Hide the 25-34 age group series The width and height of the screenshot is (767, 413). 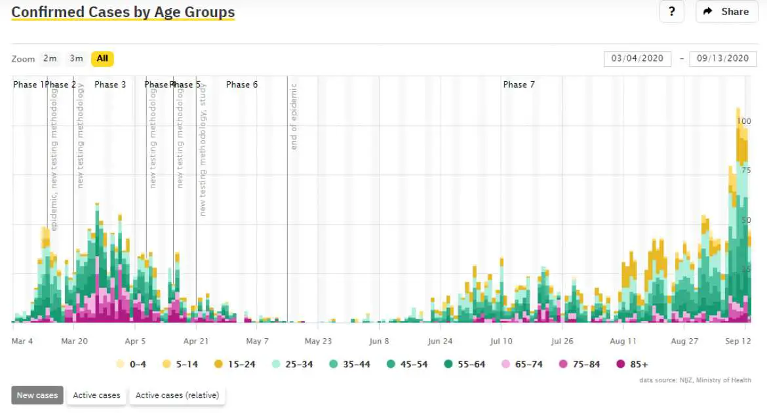[293, 364]
